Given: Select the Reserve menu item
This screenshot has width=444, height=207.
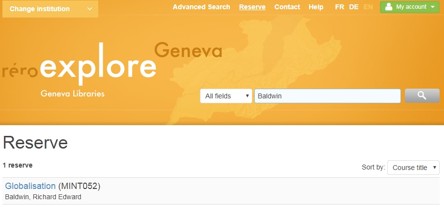Looking at the screenshot, I should [252, 7].
